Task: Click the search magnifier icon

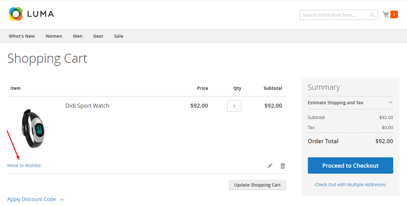Action: (x=372, y=15)
